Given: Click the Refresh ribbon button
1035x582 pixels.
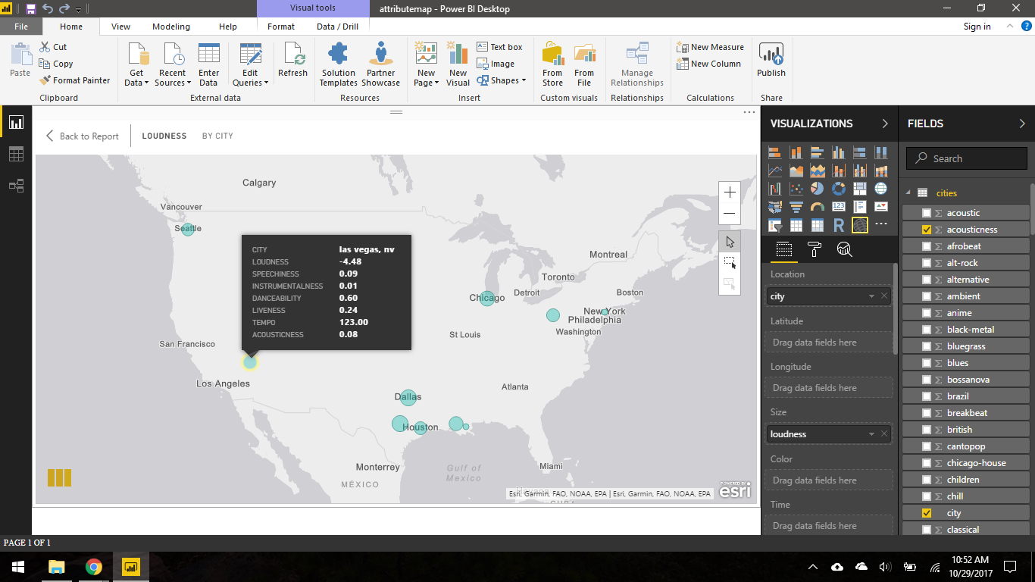Looking at the screenshot, I should click(292, 60).
